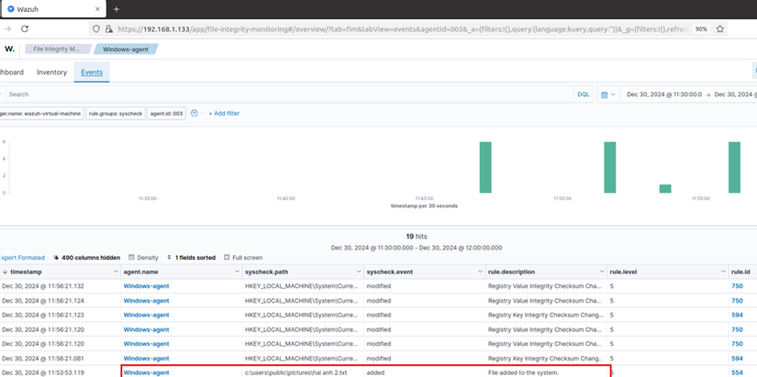Screen dimensions: 757x377
Task: Click Add filter
Action: [224, 114]
